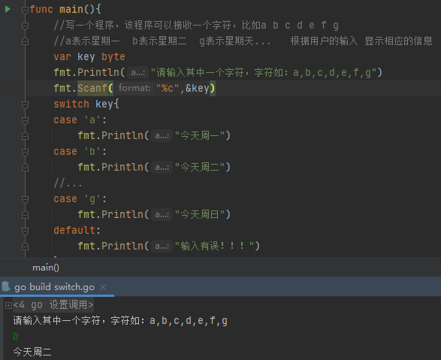Click main() in the breadcrumb bar

(x=46, y=268)
